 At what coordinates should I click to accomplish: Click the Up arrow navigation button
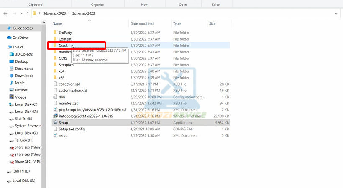pyautogui.click(x=28, y=13)
